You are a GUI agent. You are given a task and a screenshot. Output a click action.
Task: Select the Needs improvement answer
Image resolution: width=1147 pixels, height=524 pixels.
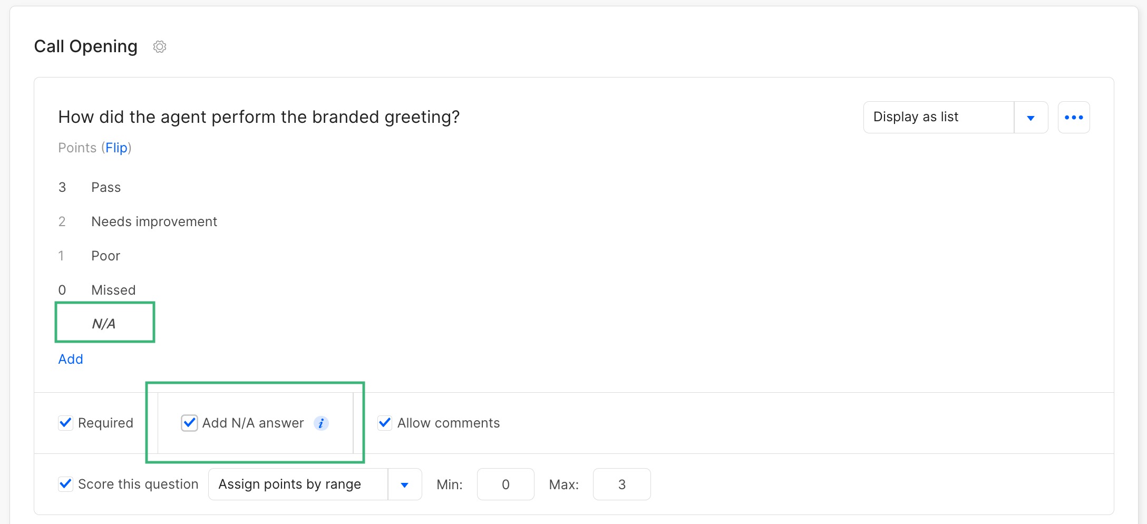154,222
